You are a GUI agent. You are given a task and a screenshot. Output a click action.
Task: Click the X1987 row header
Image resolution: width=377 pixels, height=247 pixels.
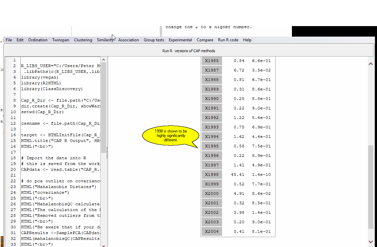click(x=212, y=70)
